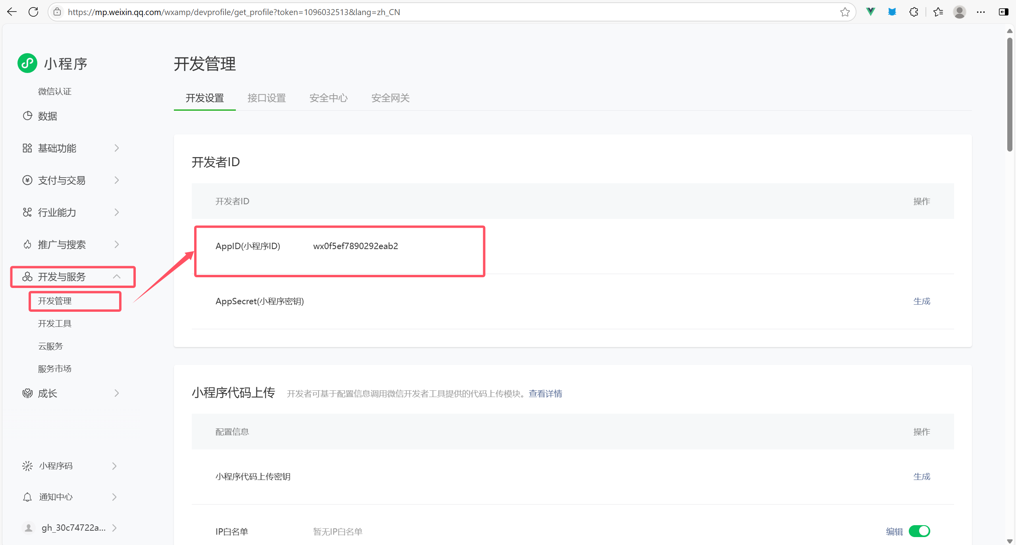The image size is (1016, 545).
Task: Expand the 成长 sidebar section
Action: 116,393
